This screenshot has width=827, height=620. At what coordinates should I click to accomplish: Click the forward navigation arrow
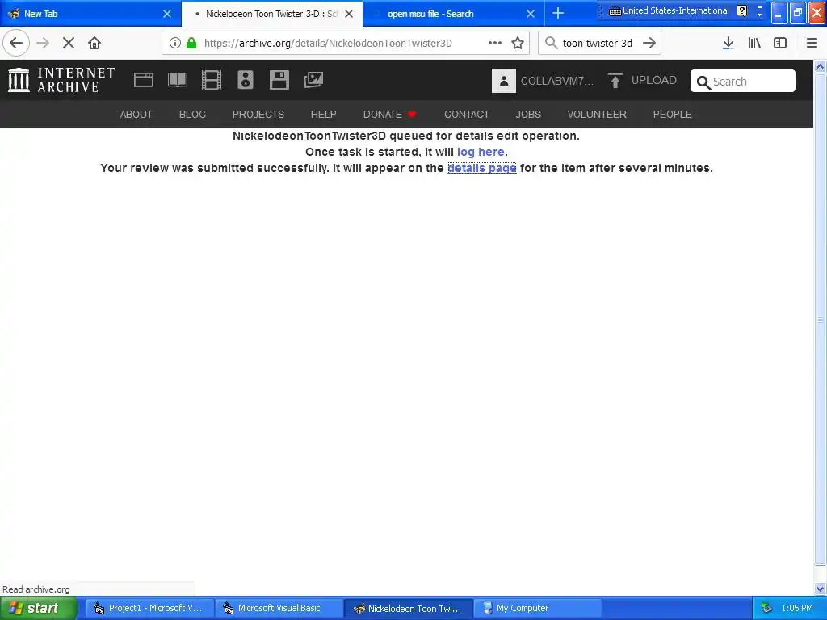click(x=43, y=44)
